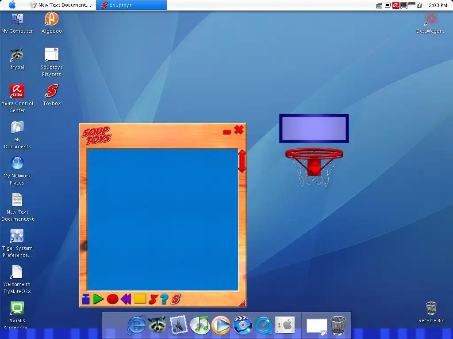This screenshot has width=453, height=339.
Task: Open Avira tray icon in menu bar
Action: pos(396,5)
